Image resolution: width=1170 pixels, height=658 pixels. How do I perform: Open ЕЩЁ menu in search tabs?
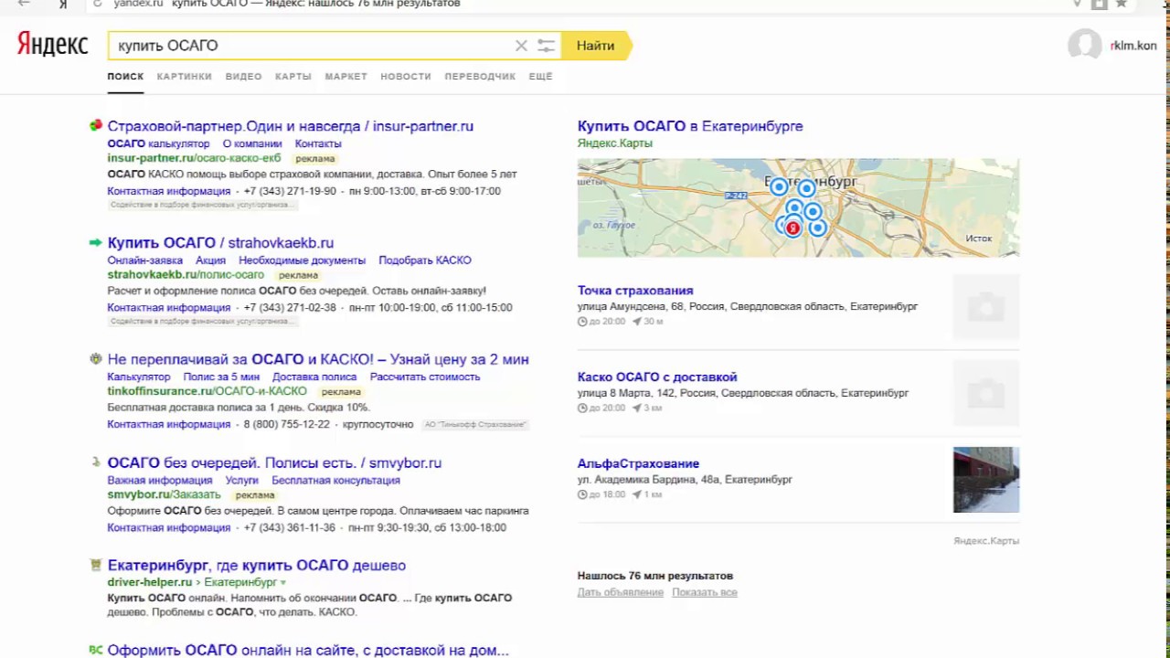541,77
